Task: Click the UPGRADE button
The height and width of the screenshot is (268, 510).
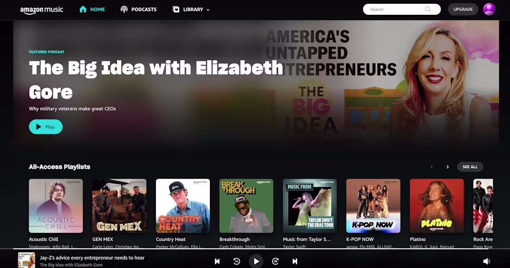Action: (463, 9)
